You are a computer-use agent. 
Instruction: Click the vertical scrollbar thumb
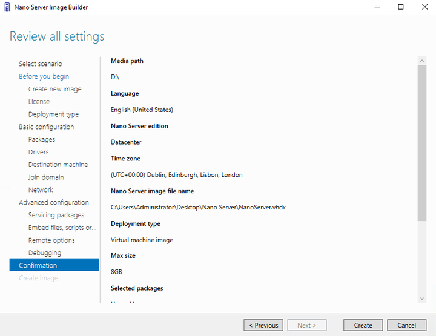422,143
